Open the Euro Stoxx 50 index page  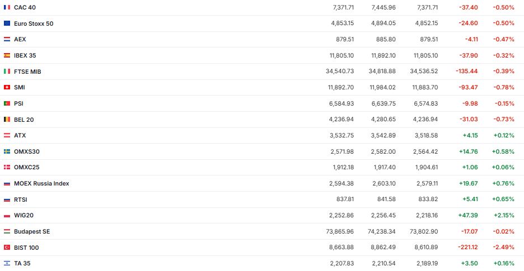[34, 23]
